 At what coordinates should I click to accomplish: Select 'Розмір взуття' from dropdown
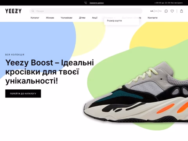point(114,21)
